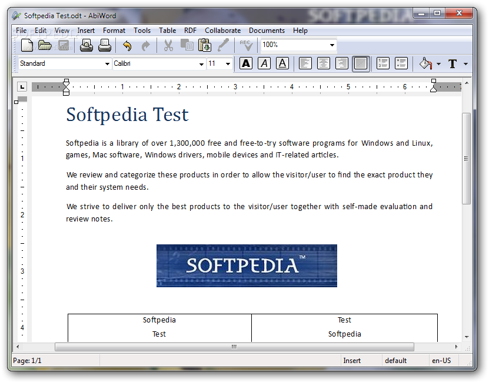Open the Format menu
This screenshot has width=489, height=383.
(x=114, y=31)
